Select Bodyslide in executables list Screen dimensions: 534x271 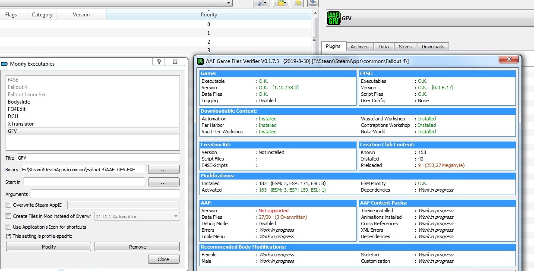[x=93, y=102]
